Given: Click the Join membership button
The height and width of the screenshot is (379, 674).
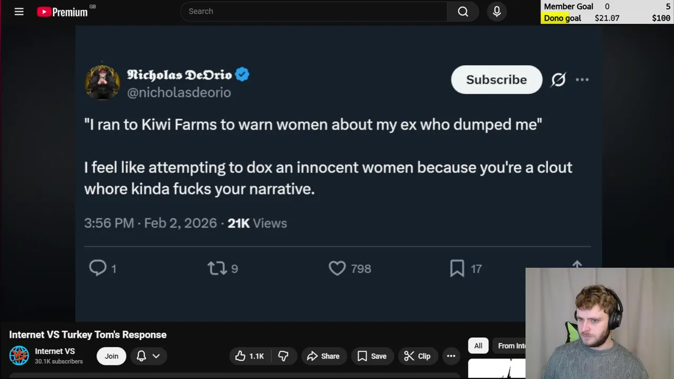Looking at the screenshot, I should (x=112, y=356).
